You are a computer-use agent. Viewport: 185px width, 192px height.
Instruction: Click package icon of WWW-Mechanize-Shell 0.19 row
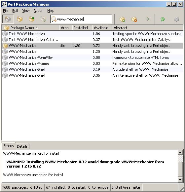point(5,69)
